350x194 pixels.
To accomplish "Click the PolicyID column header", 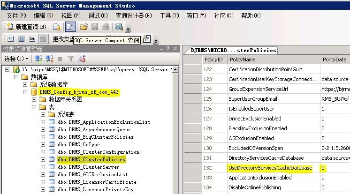I will [x=214, y=60].
